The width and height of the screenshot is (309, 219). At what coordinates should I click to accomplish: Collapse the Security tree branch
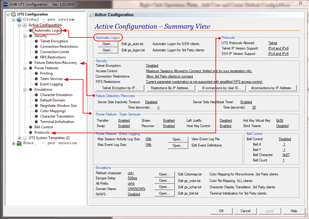pos(25,36)
